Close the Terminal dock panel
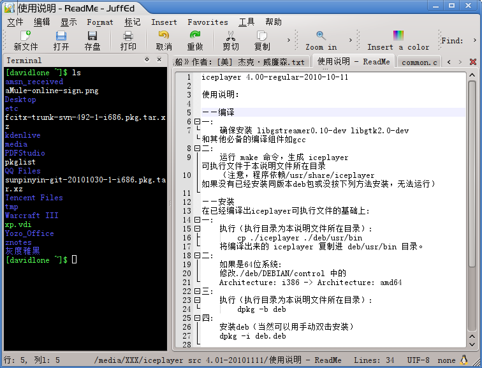 [159, 59]
